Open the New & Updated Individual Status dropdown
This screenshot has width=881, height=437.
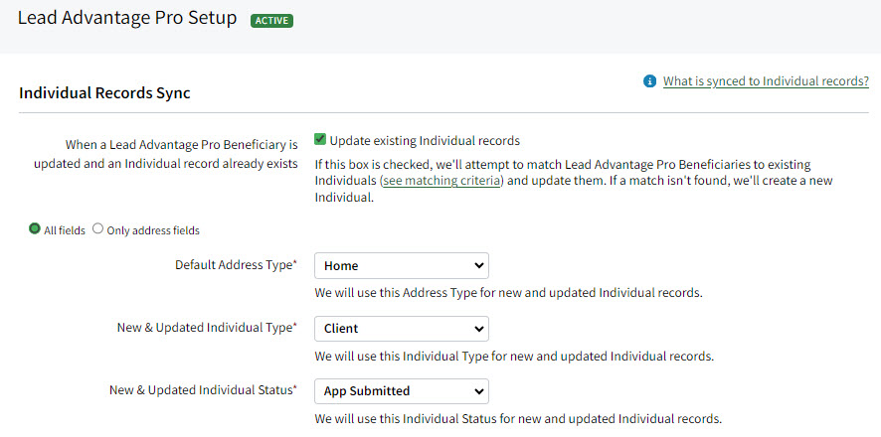pos(402,391)
